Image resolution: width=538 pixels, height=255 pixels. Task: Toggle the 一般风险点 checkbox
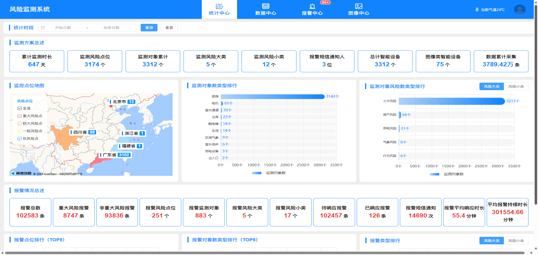pyautogui.click(x=20, y=131)
